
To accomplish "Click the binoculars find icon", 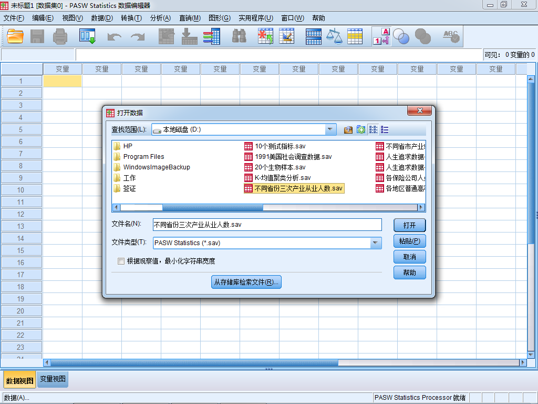I will 239,36.
